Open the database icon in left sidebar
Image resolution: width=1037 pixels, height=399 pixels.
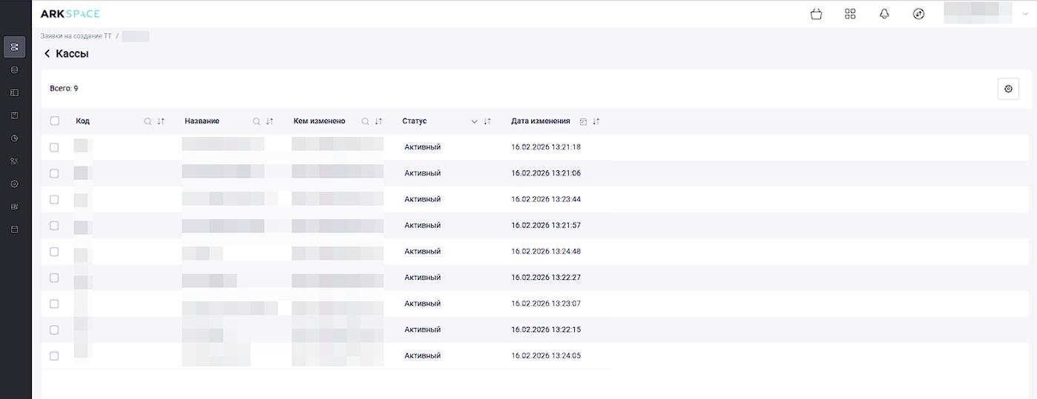(x=14, y=70)
